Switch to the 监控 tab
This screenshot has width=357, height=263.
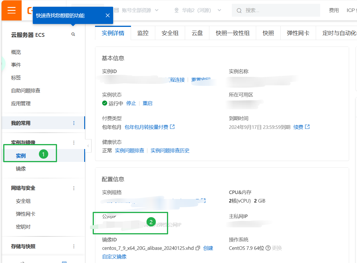tap(143, 33)
